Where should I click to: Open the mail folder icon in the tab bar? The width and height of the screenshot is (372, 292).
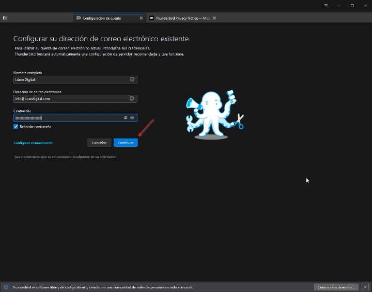click(x=5, y=18)
